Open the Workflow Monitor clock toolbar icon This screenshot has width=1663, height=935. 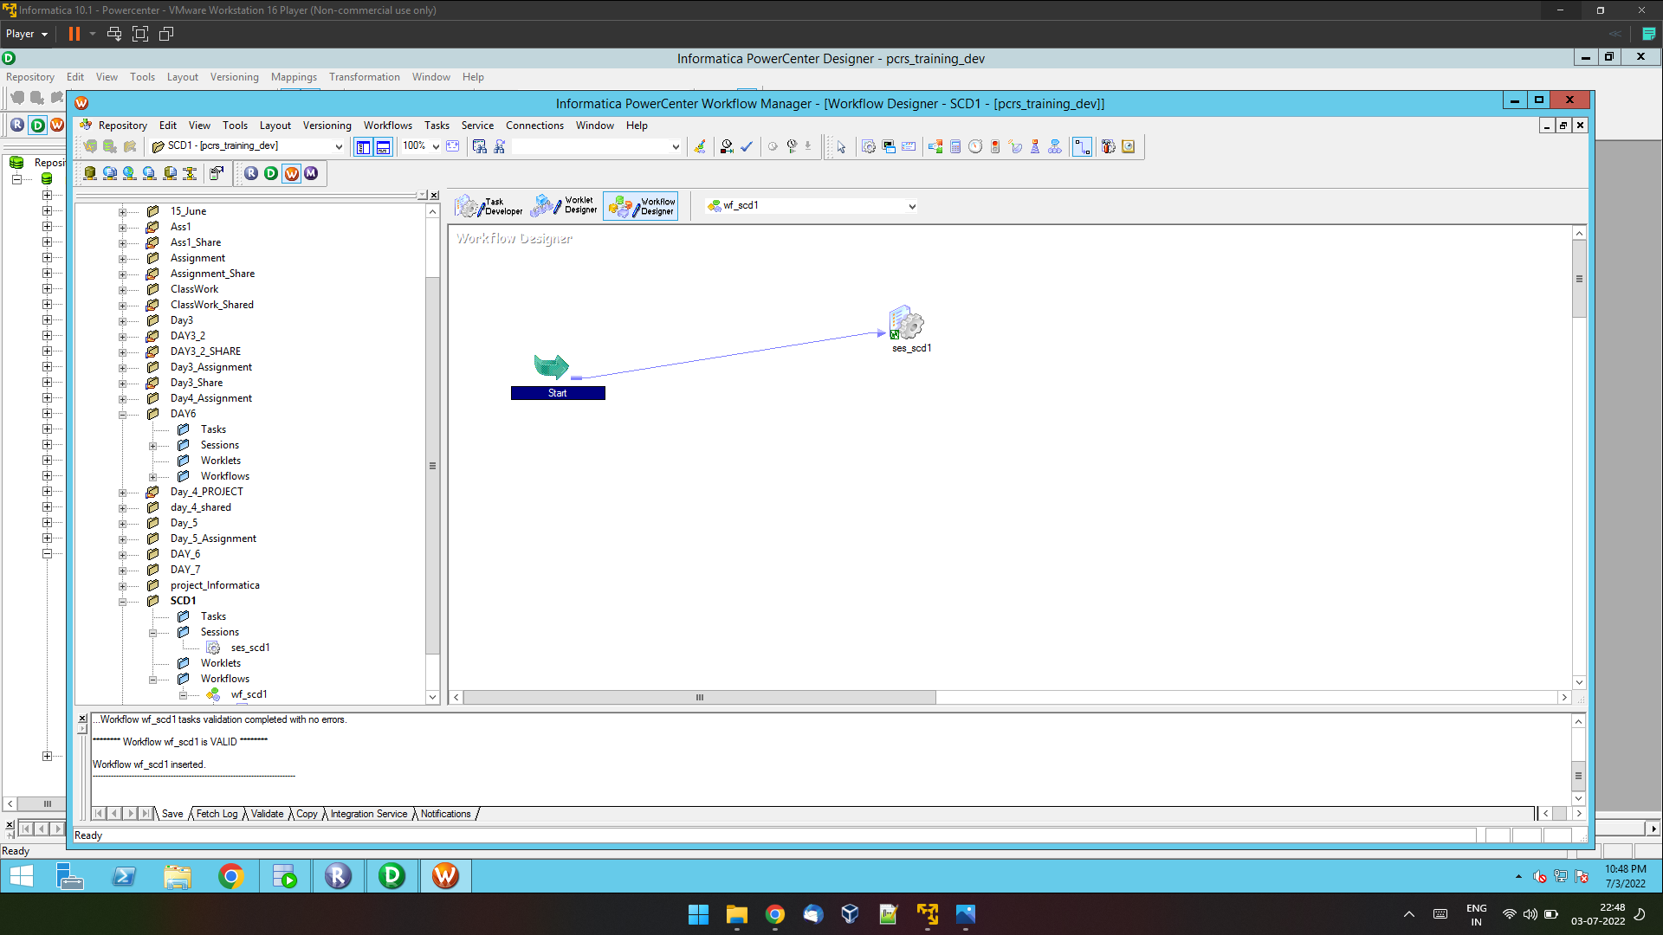tap(1128, 146)
